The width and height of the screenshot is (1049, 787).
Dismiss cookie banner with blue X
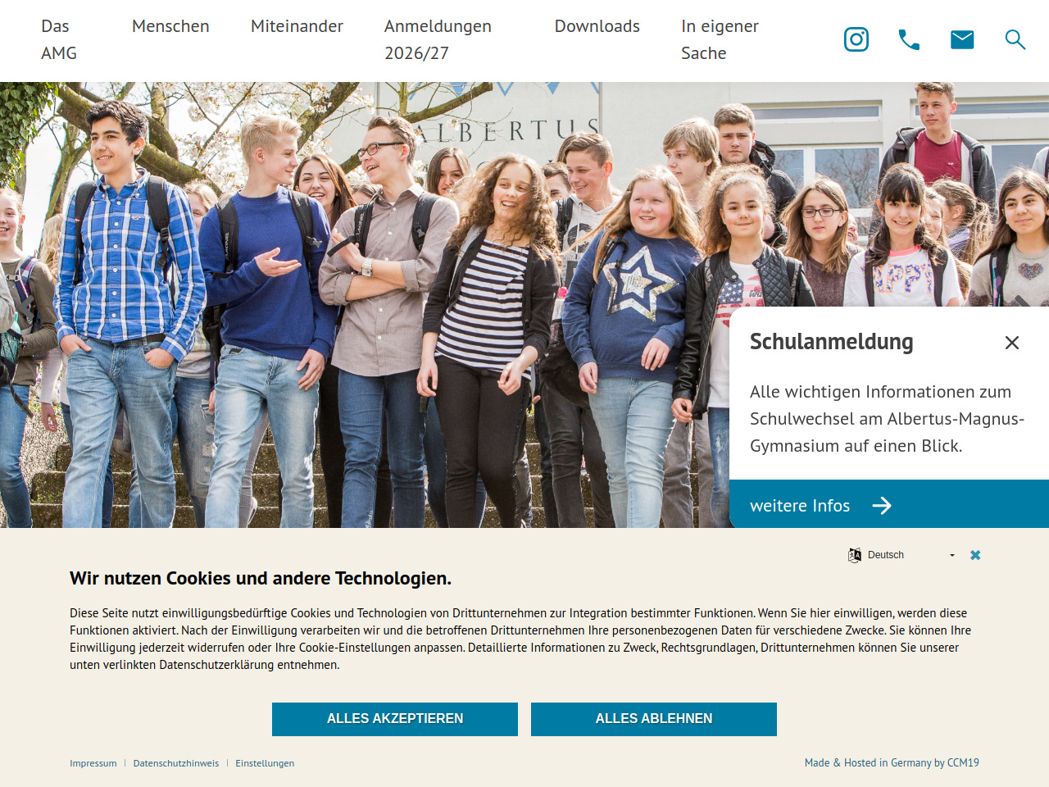click(x=975, y=555)
